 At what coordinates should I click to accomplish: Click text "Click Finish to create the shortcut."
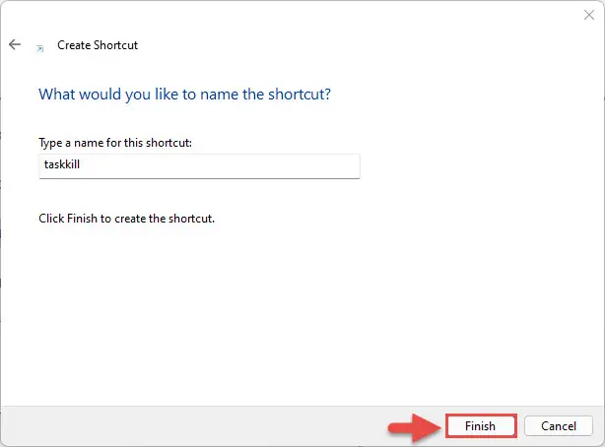(x=126, y=219)
